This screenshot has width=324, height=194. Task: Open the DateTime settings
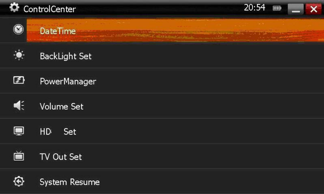[58, 31]
